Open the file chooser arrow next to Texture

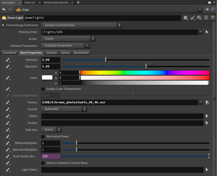pyautogui.click(x=207, y=102)
